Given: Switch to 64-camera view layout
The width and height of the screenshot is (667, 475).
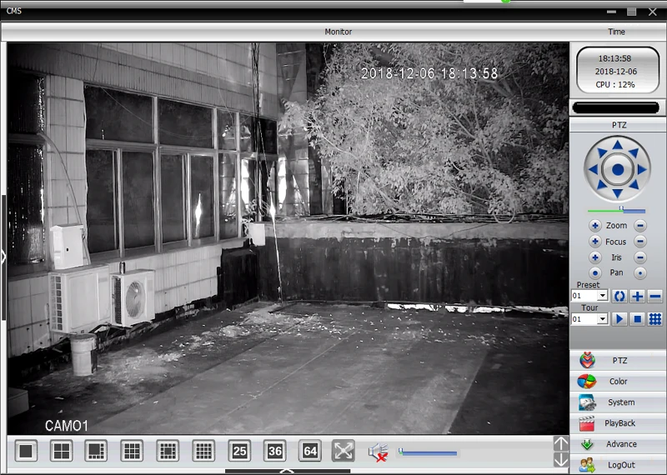Looking at the screenshot, I should point(310,451).
